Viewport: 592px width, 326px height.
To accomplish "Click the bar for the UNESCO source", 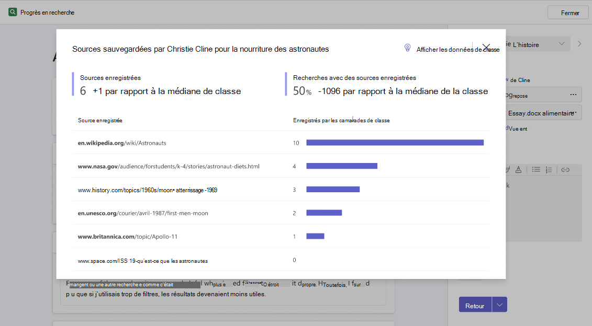I will coord(324,213).
